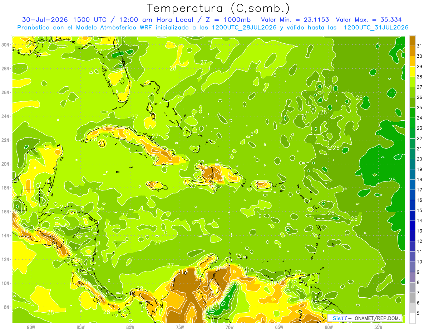Click the 85W longitude axis label
The image size is (429, 332).
(x=80, y=327)
